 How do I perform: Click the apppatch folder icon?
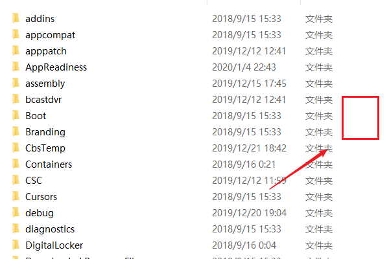tap(16, 51)
